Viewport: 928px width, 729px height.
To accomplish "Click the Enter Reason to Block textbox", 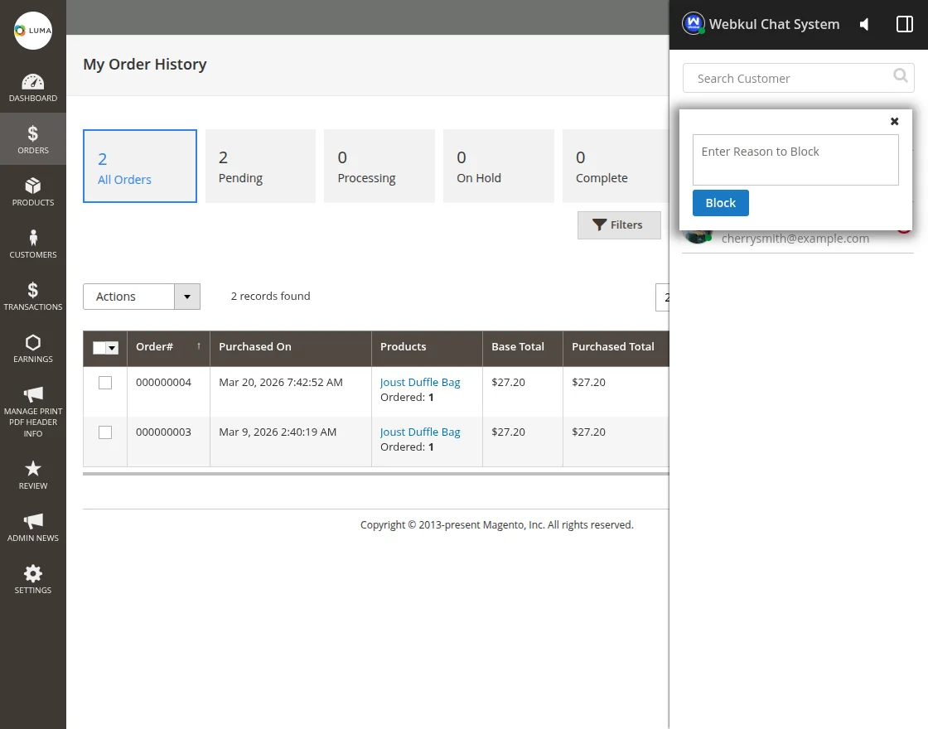I will pyautogui.click(x=795, y=160).
